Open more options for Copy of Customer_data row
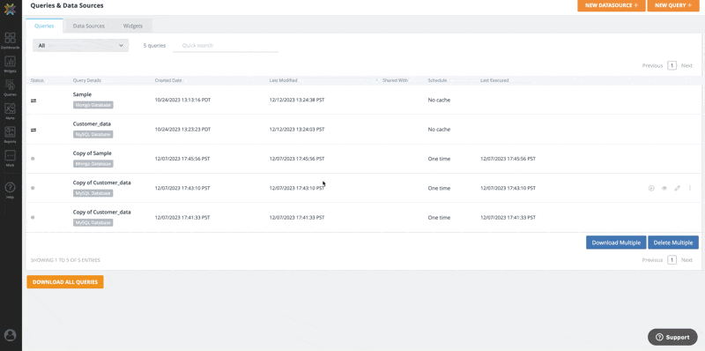The image size is (705, 351). [690, 188]
